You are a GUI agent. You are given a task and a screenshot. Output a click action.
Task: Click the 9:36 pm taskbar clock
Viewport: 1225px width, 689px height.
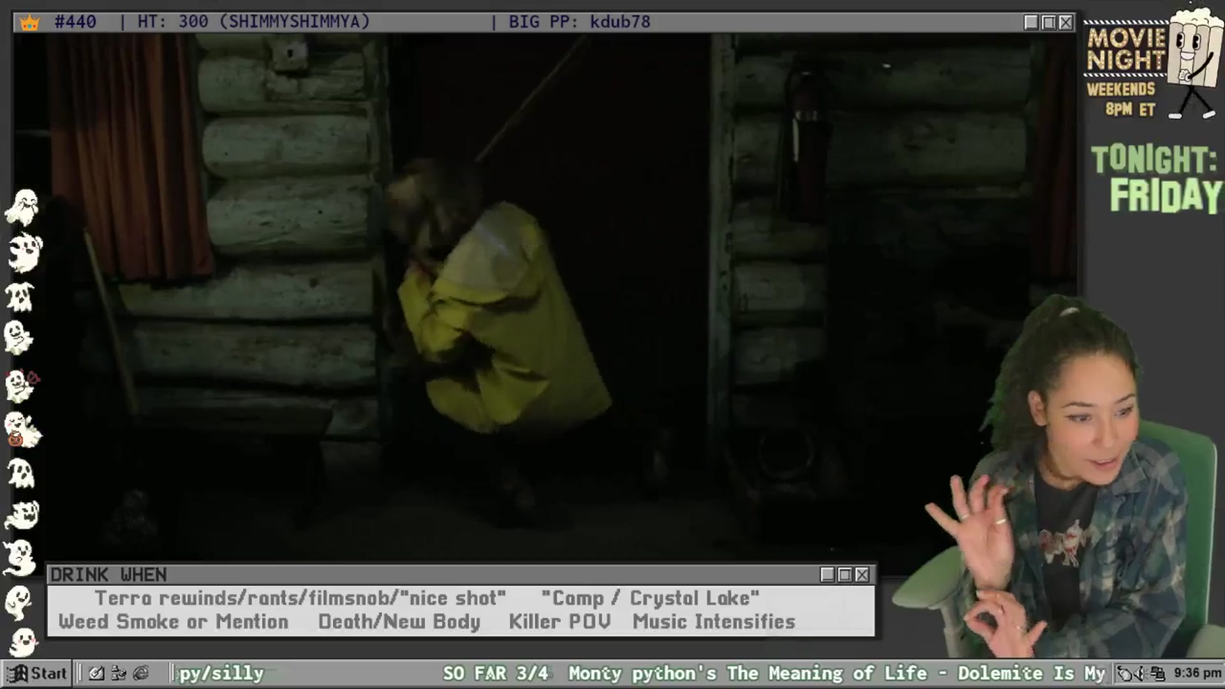click(x=1197, y=673)
